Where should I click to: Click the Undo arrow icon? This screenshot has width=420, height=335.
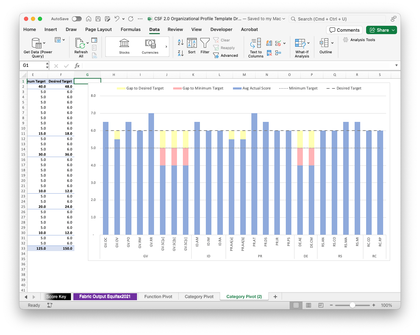[x=117, y=19]
